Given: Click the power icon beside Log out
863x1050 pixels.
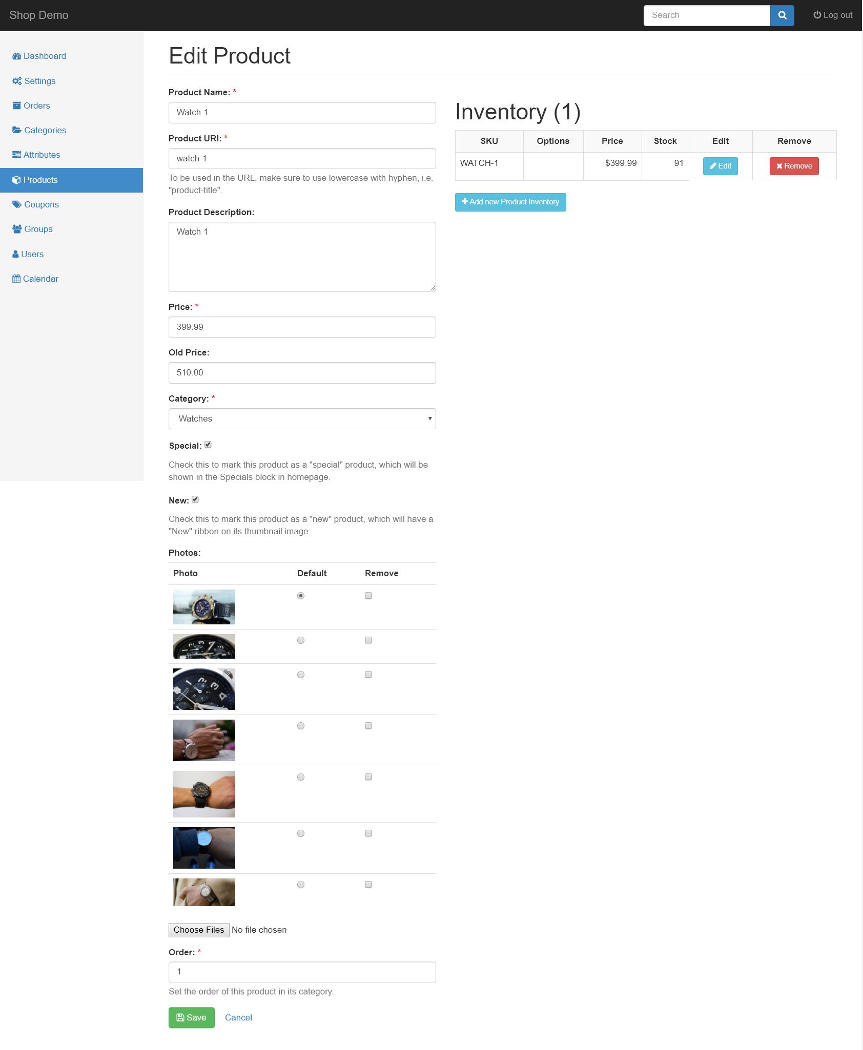Looking at the screenshot, I should [x=817, y=15].
